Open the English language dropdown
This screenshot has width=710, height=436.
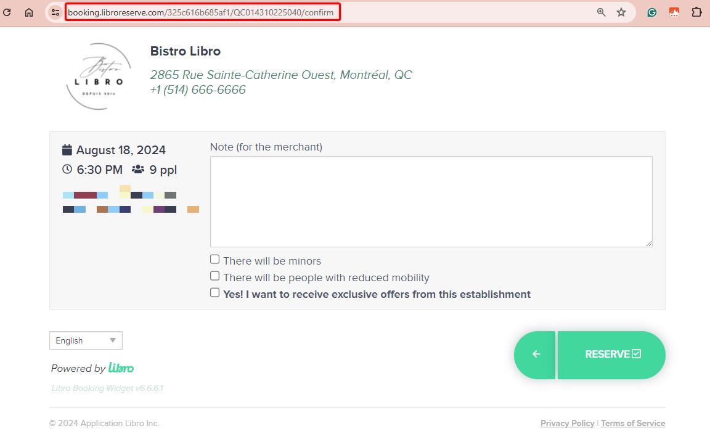click(x=86, y=340)
